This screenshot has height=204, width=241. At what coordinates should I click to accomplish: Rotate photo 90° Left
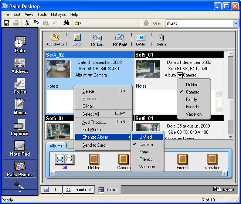(97, 40)
